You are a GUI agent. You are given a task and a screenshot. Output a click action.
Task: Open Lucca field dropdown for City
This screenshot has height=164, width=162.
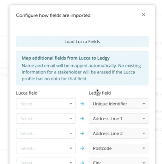(x=46, y=161)
